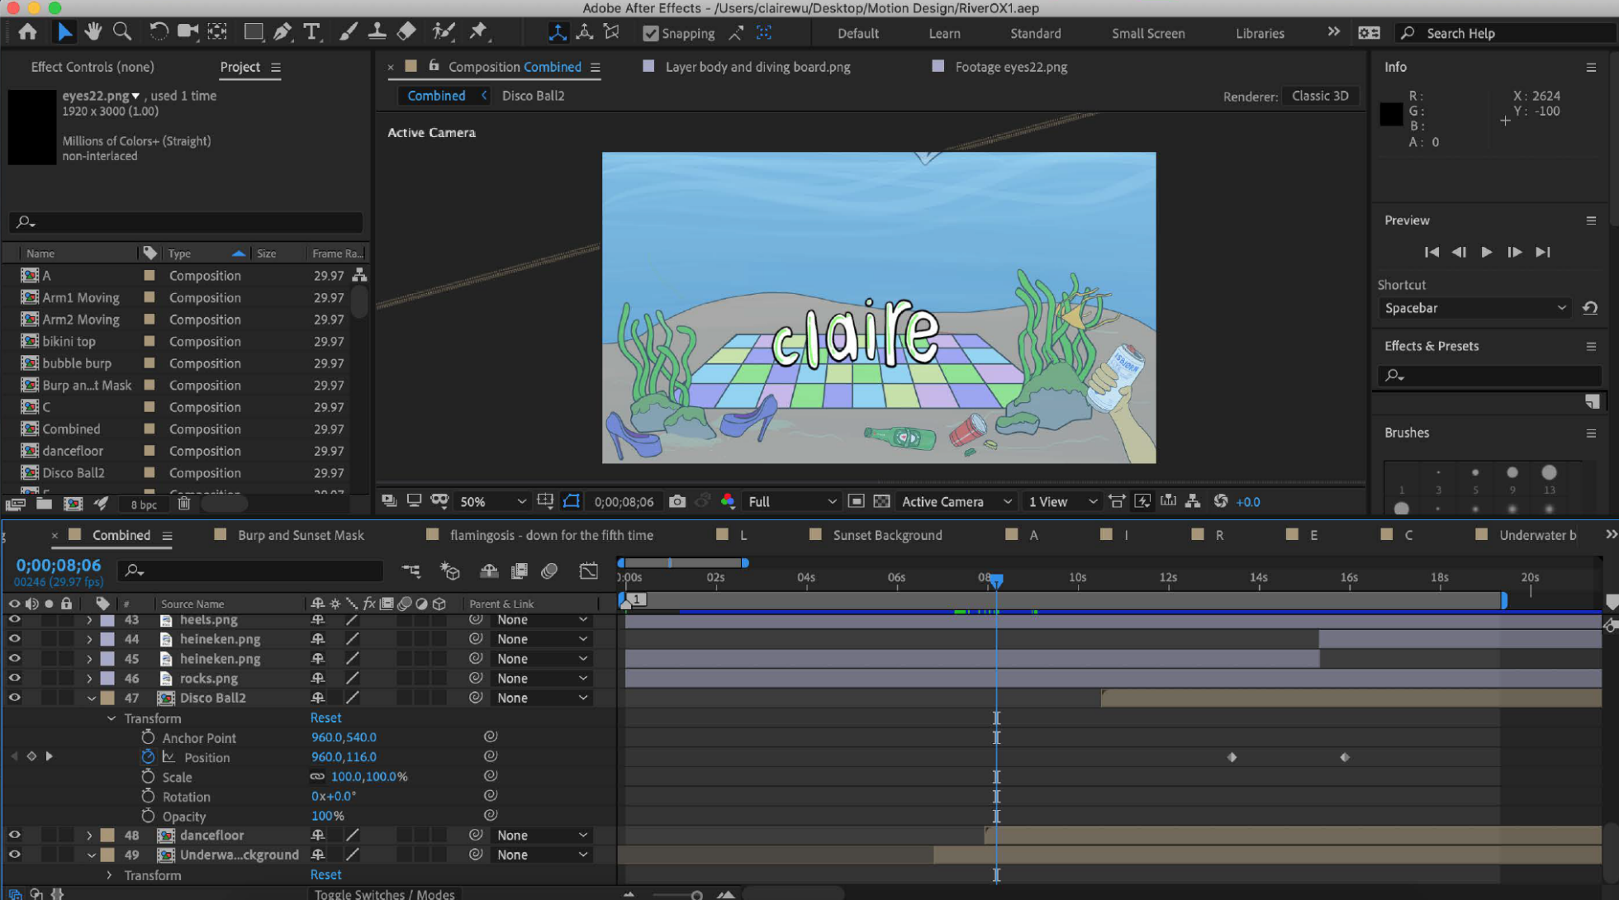
Task: Toggle transparency grid in viewer
Action: pos(881,501)
